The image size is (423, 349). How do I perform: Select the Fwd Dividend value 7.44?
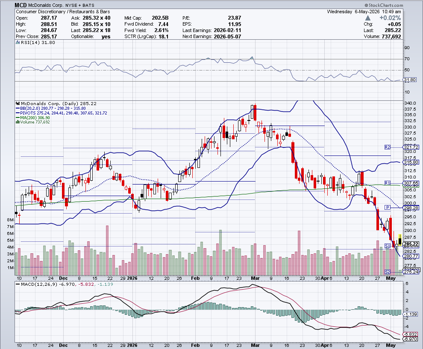pos(164,24)
